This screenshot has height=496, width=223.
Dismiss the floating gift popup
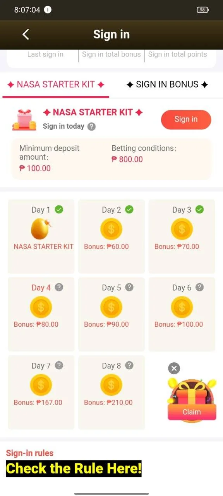click(174, 368)
